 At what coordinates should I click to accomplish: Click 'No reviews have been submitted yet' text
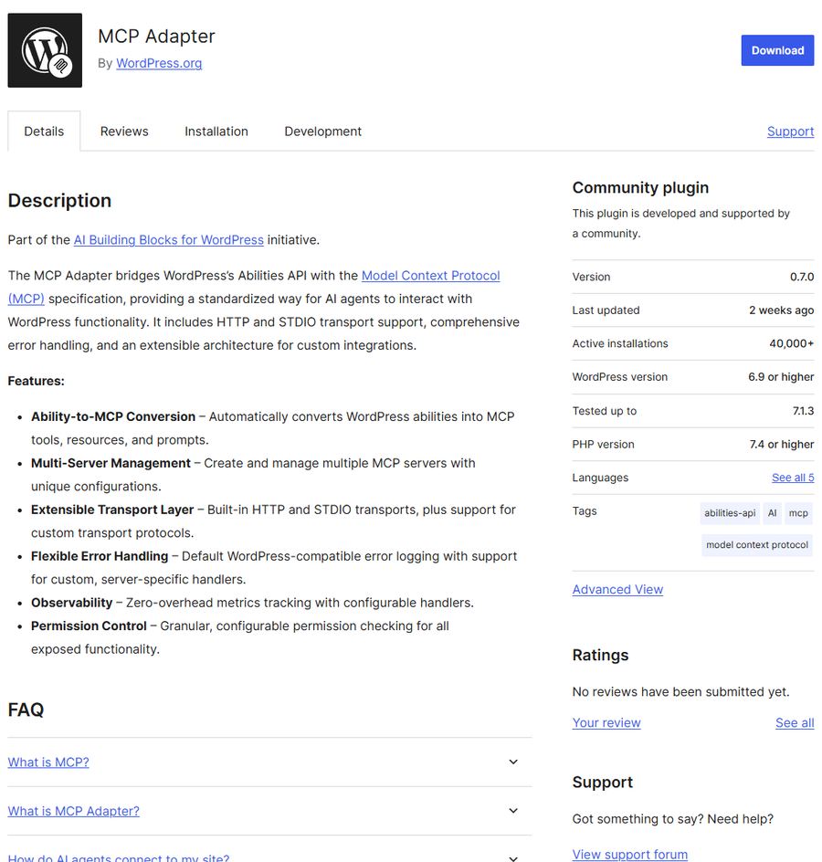coord(680,692)
